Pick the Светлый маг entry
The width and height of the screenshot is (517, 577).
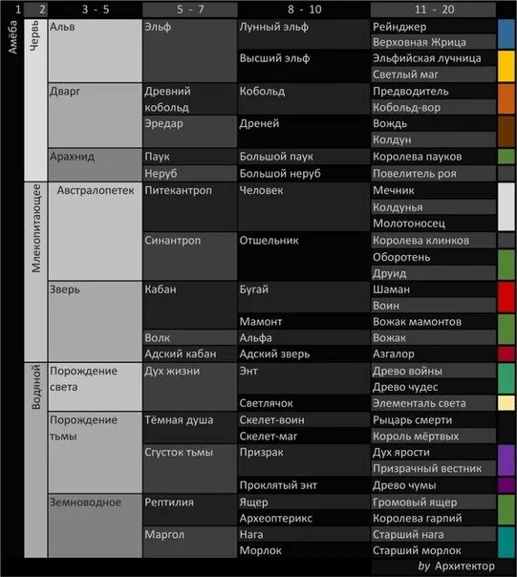(434, 75)
